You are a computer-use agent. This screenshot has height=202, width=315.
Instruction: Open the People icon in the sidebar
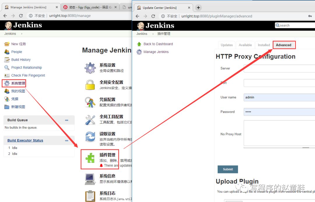pos(7,52)
